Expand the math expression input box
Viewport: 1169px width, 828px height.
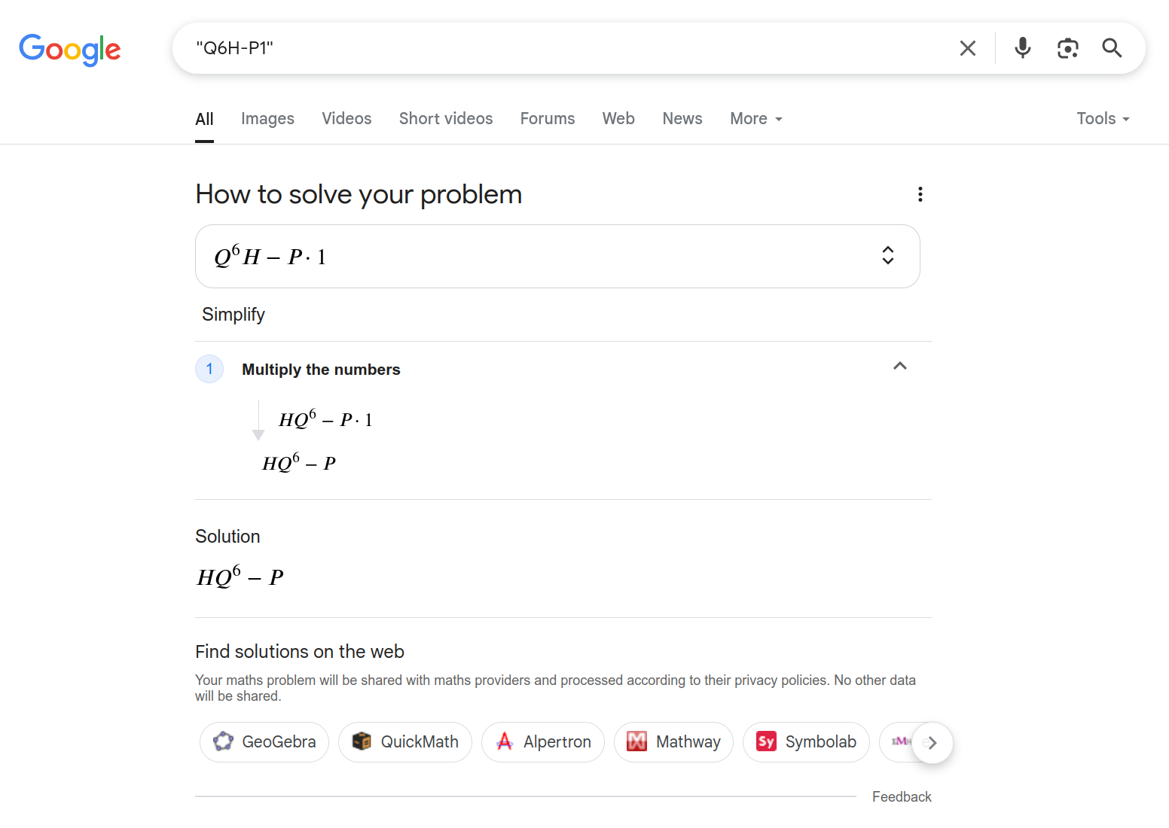click(x=888, y=255)
